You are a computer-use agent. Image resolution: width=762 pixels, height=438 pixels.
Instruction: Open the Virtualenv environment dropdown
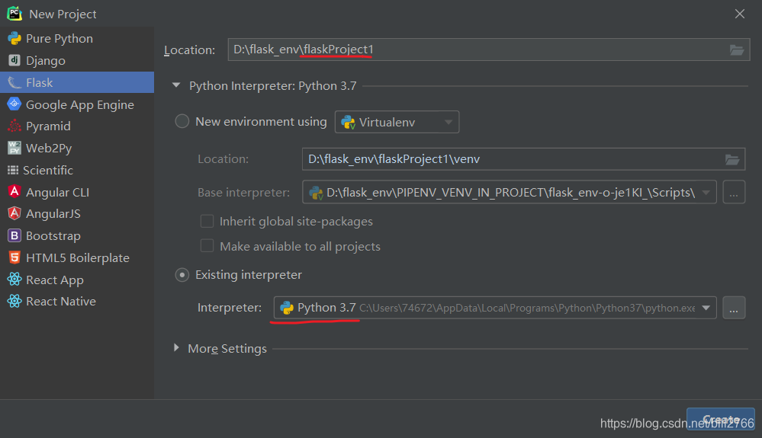tap(397, 122)
